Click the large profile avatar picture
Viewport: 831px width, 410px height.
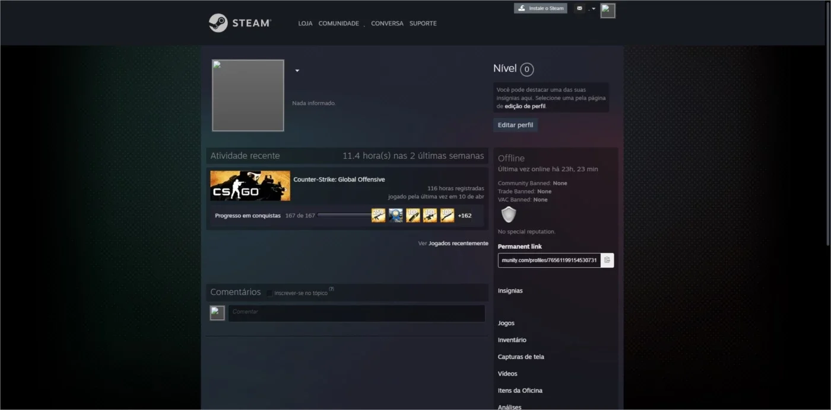(x=248, y=95)
